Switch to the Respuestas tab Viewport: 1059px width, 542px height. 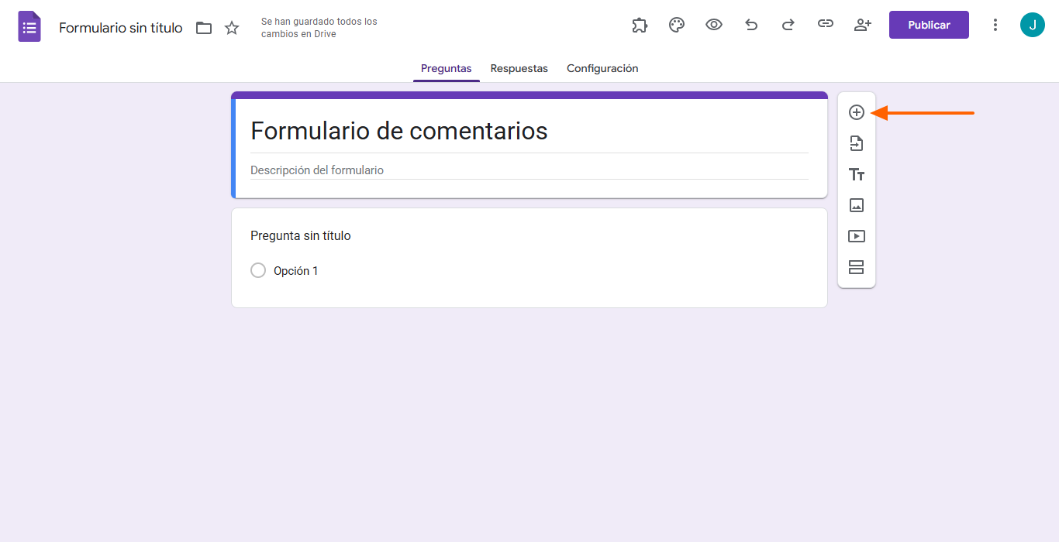[x=519, y=68]
